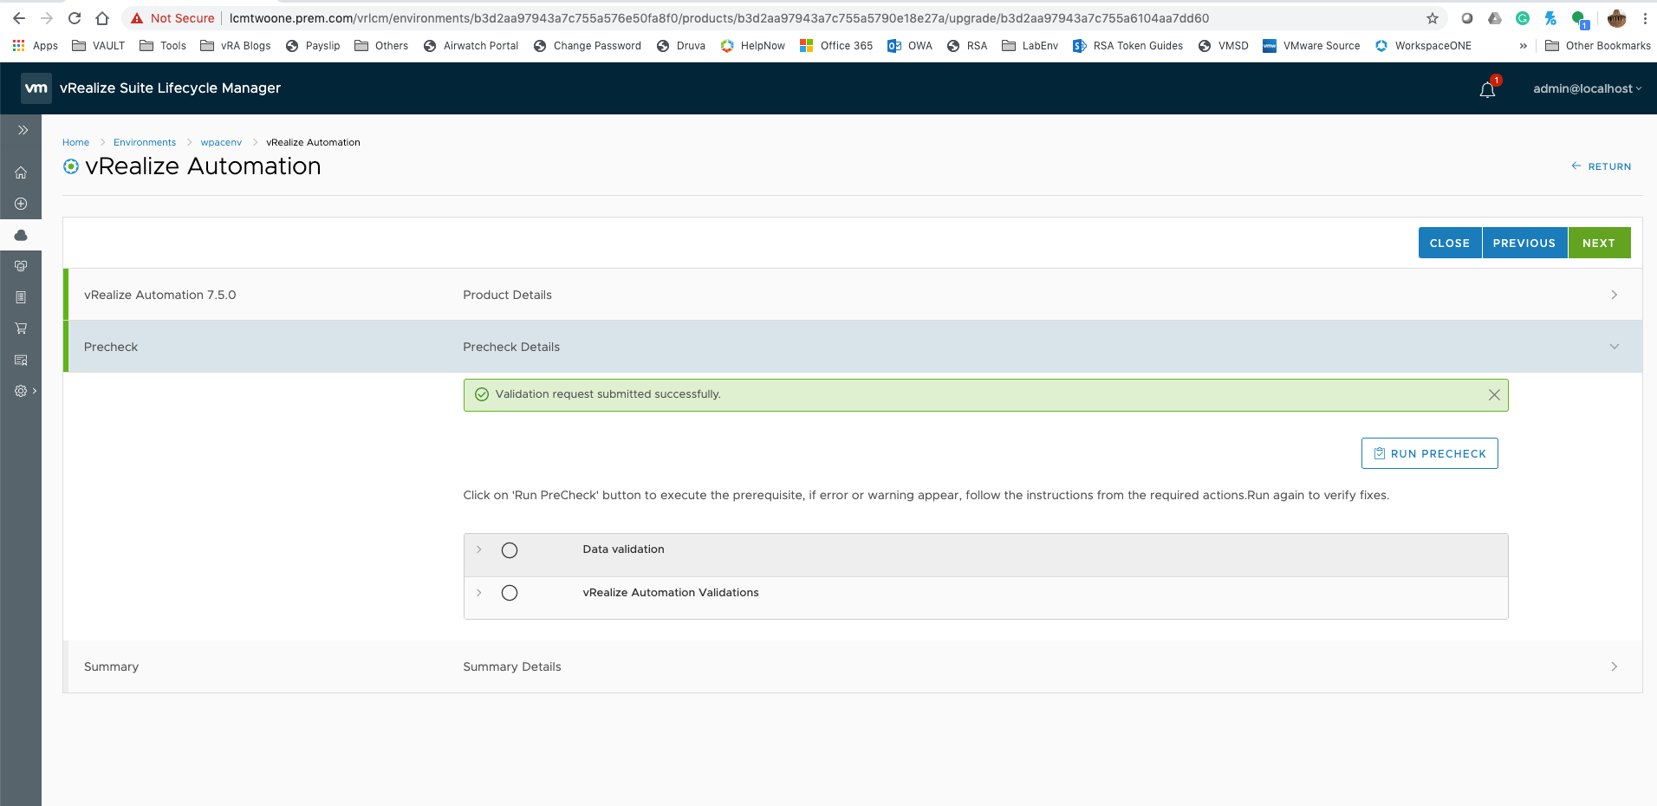1657x806 pixels.
Task: Open the Settings gear icon in sidebar
Action: [21, 391]
